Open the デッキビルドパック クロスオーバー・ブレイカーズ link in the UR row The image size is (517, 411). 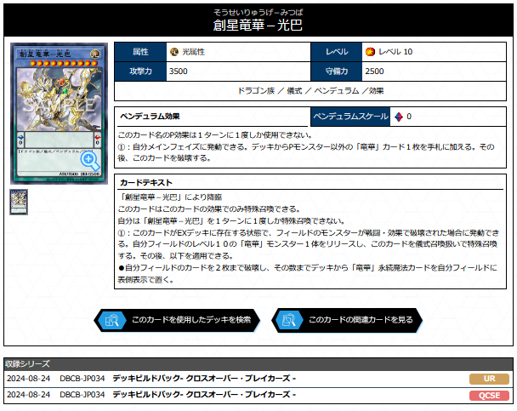coord(204,379)
